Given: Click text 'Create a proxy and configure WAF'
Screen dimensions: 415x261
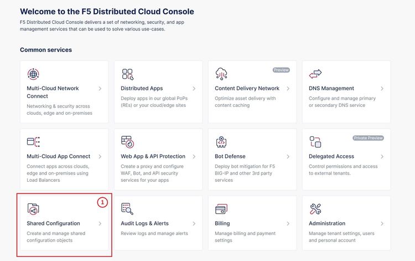Looking at the screenshot, I should pyautogui.click(x=152, y=173).
